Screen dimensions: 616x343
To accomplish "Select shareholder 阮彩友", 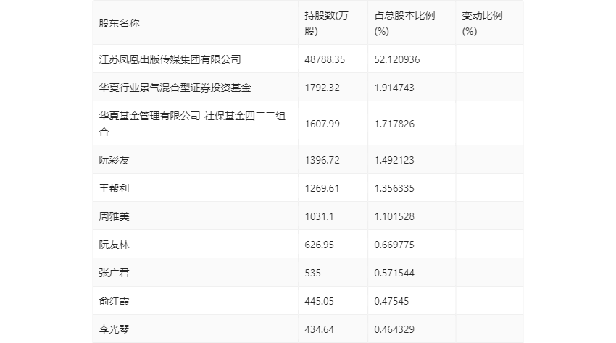I will pos(114,160).
